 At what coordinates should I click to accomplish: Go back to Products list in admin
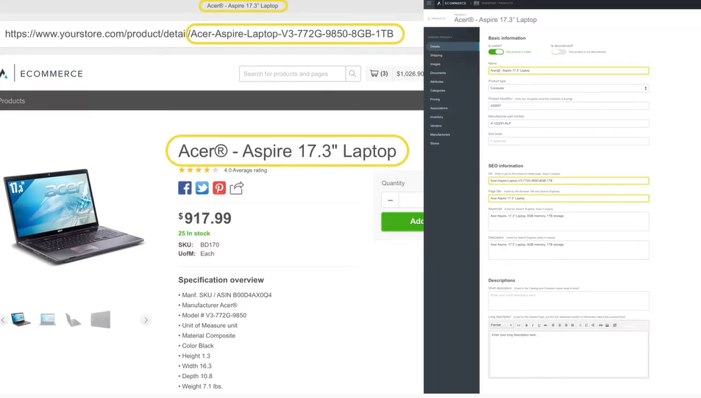click(x=437, y=19)
